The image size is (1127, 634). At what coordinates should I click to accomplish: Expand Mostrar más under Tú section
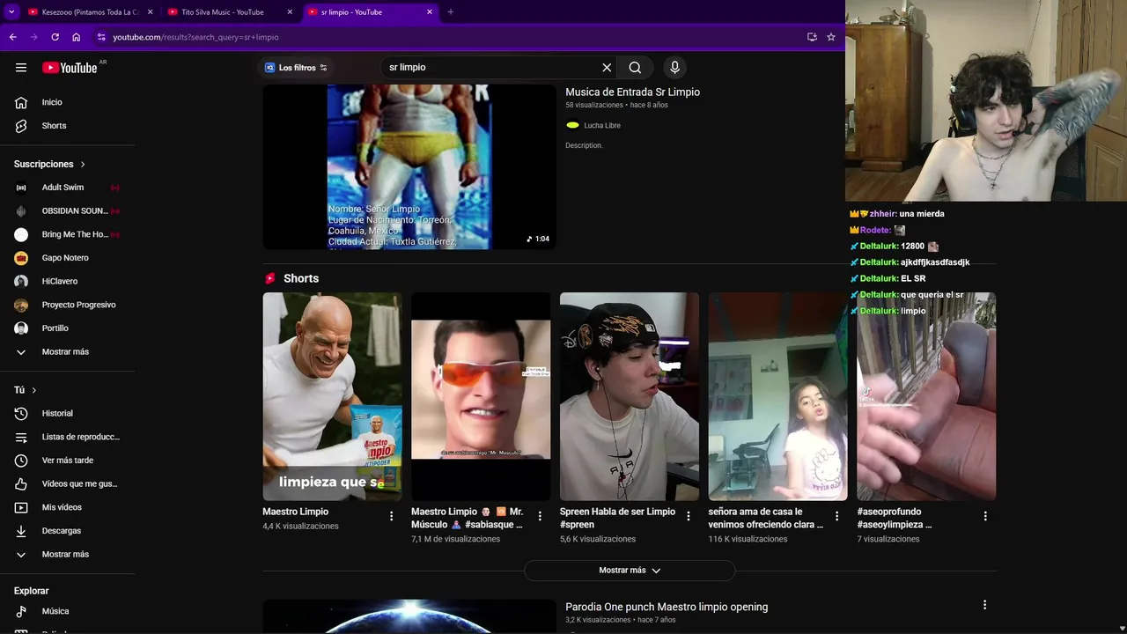(67, 554)
